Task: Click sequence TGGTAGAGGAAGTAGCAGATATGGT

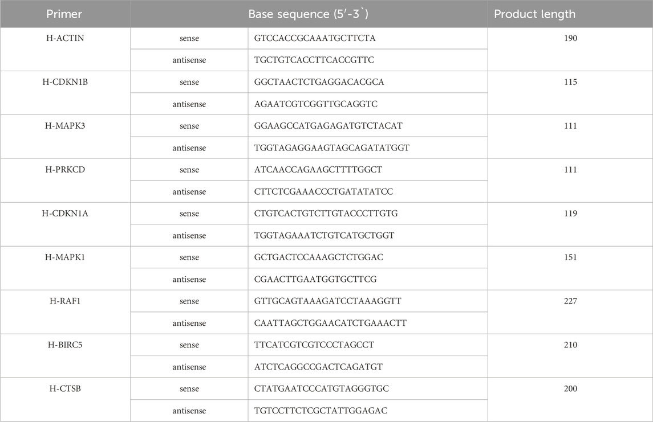Action: tap(332, 148)
